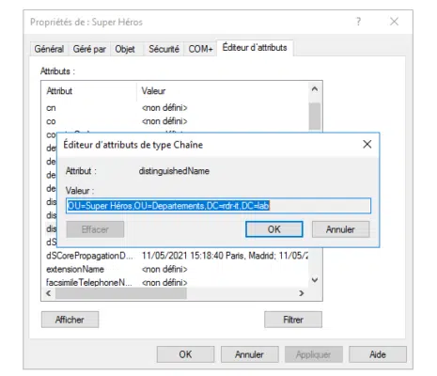This screenshot has height=376, width=437.
Task: Switch to the COM+ tab
Action: pos(200,49)
